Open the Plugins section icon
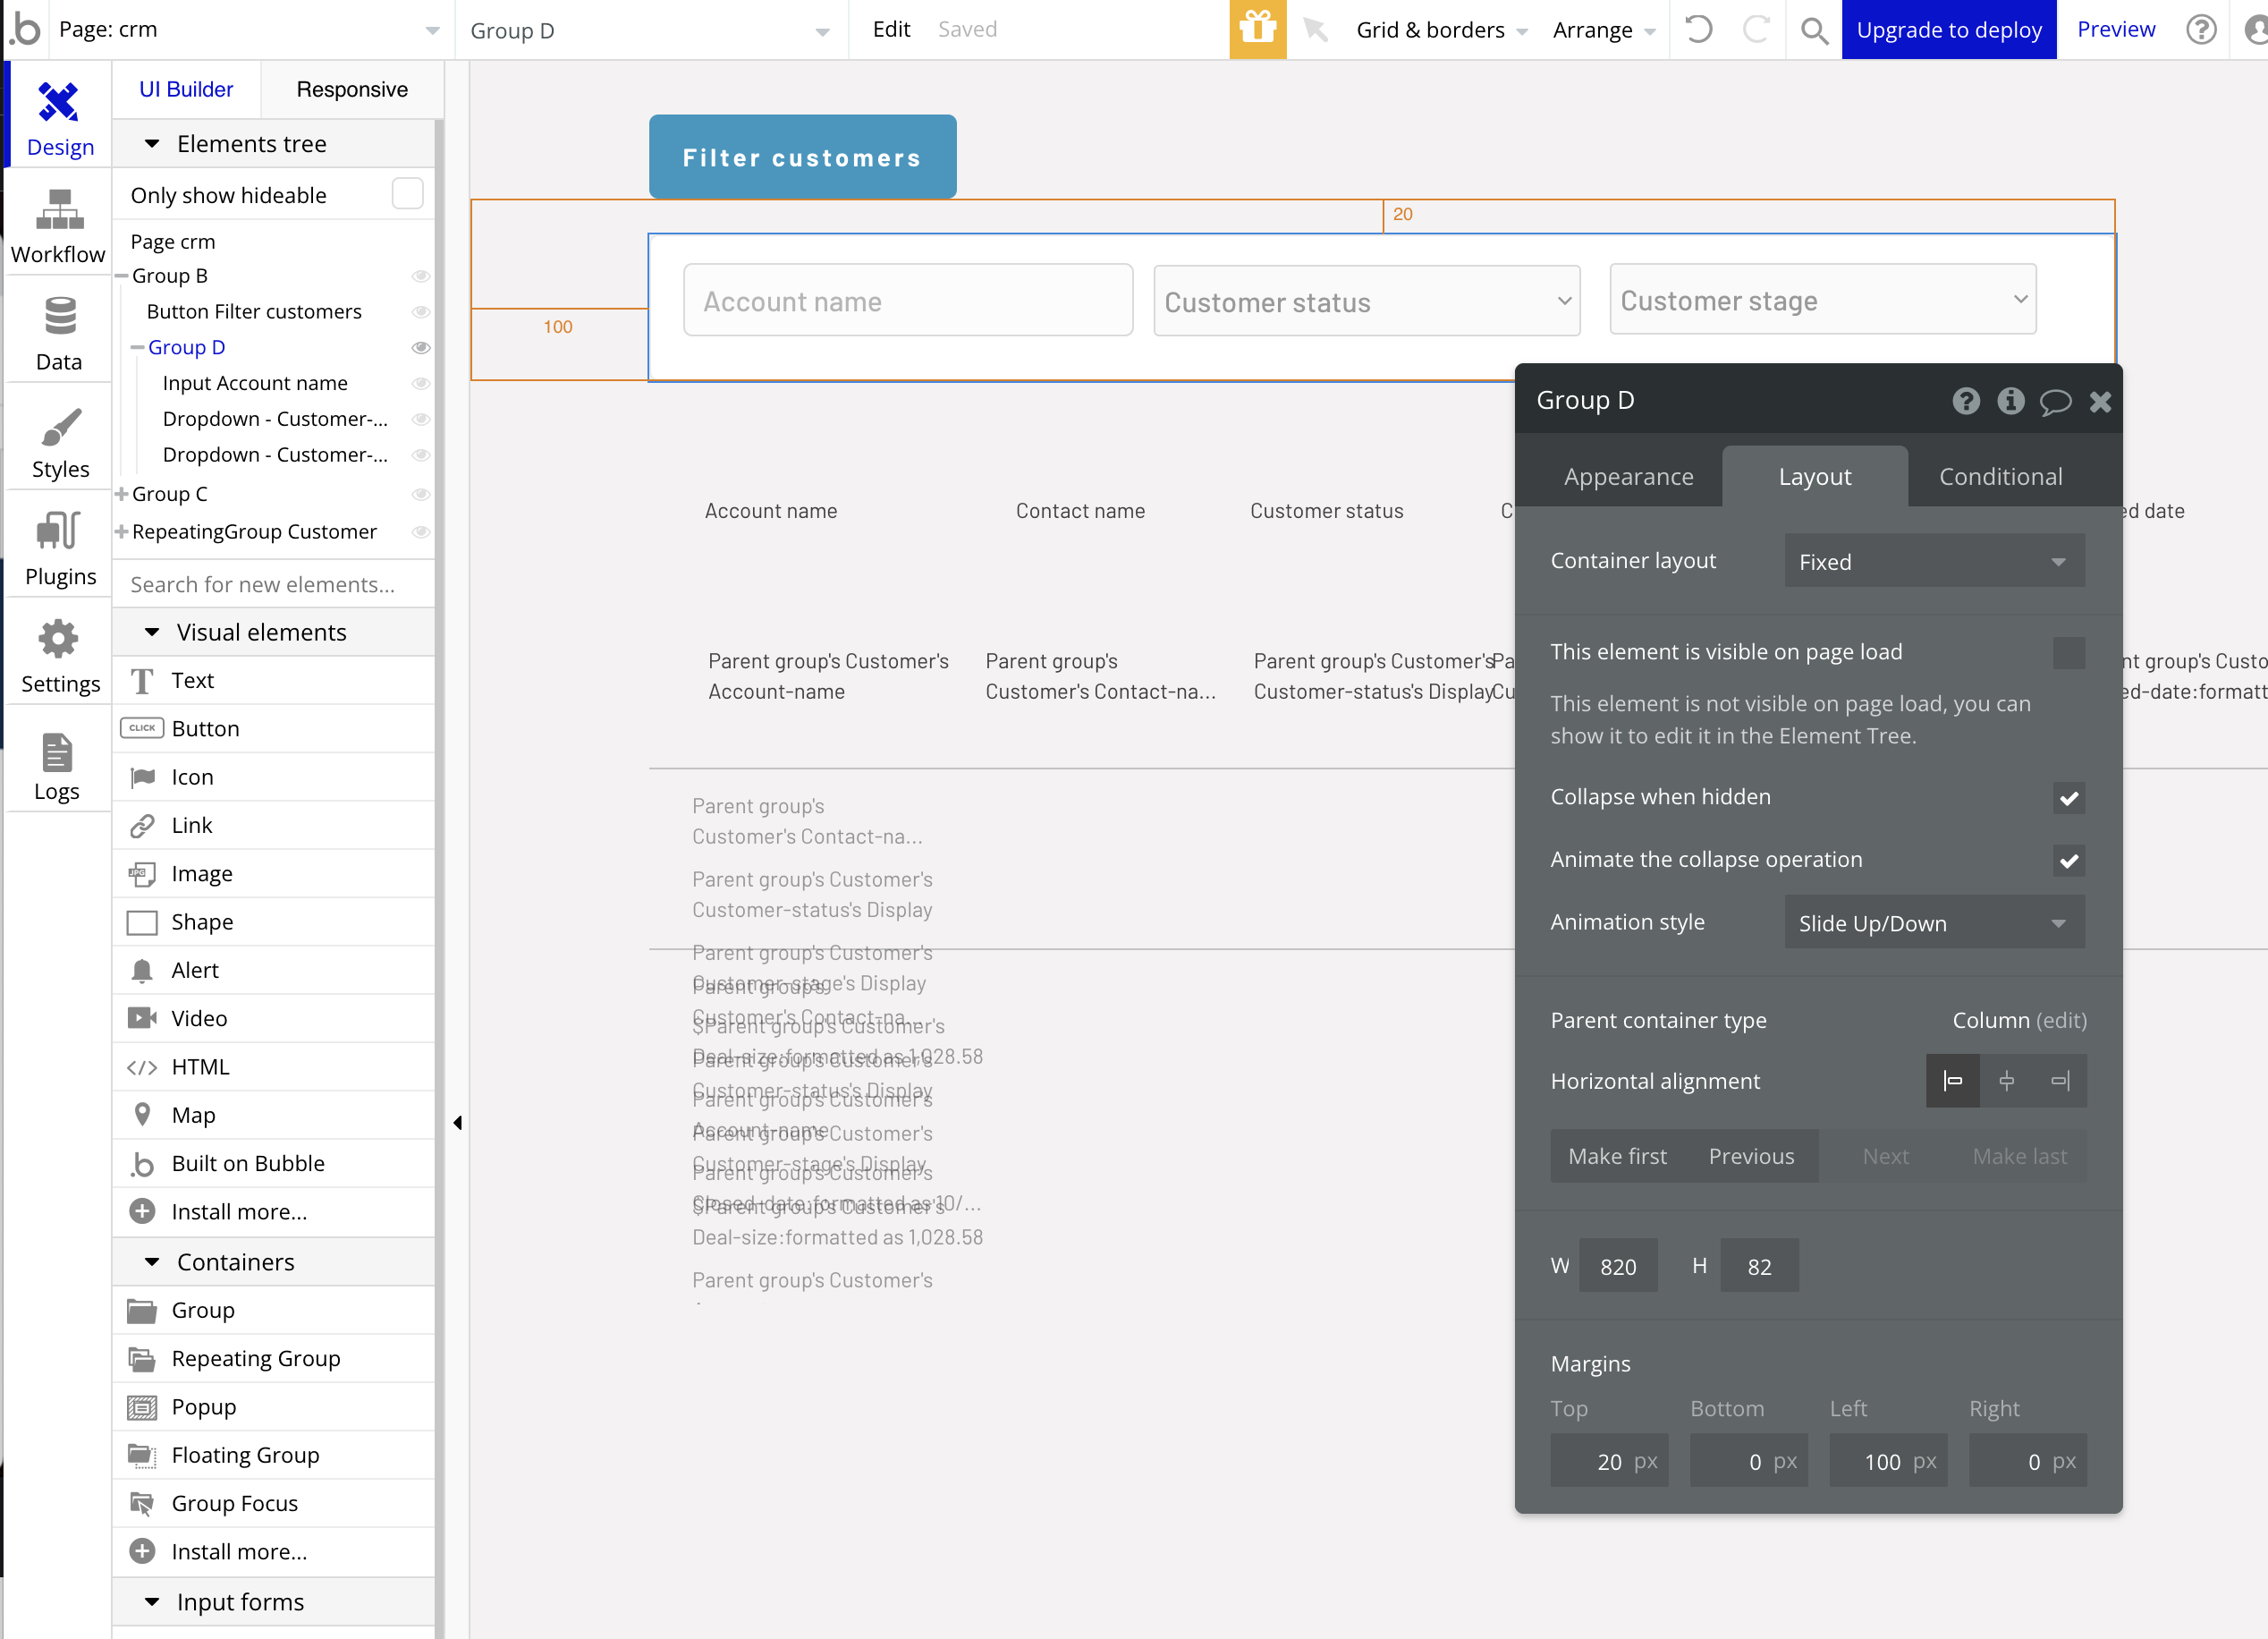The height and width of the screenshot is (1639, 2268). click(x=59, y=531)
